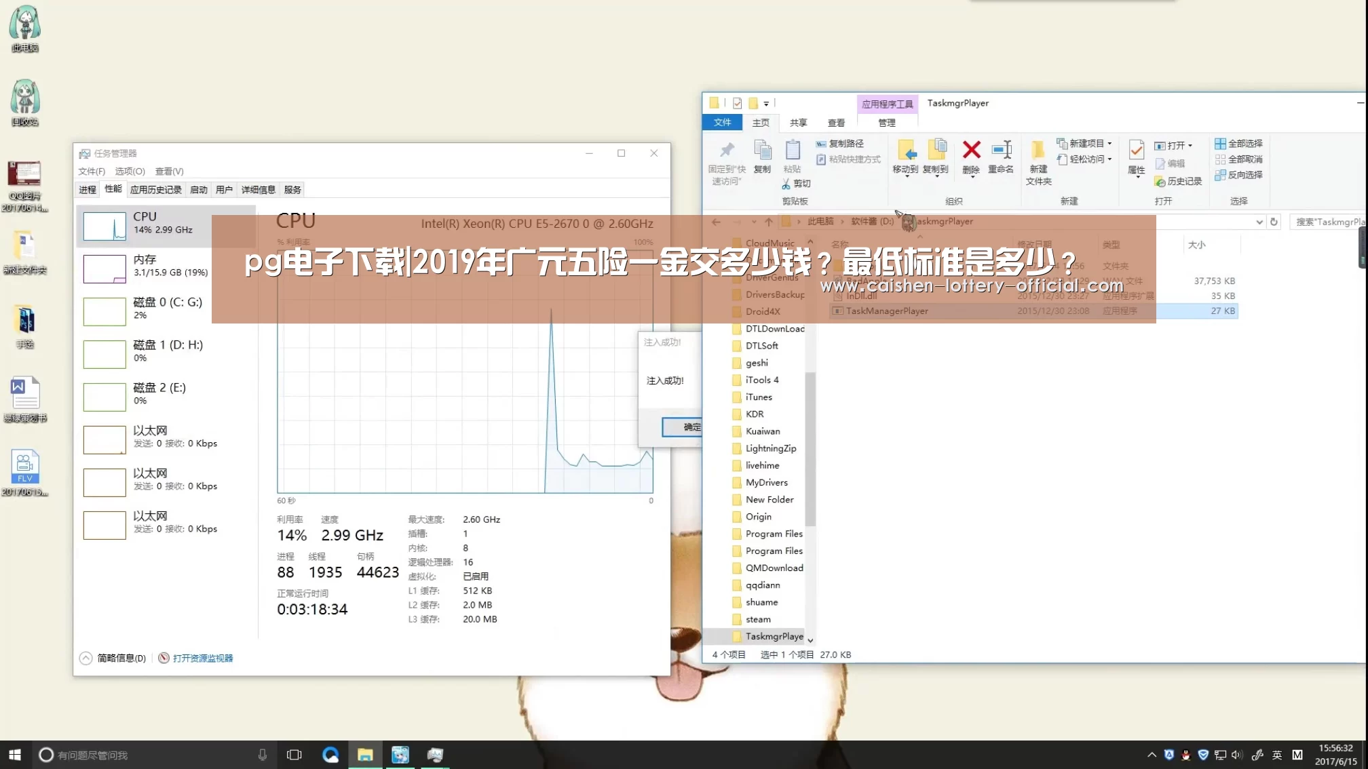Viewport: 1368px width, 769px height.
Task: Switch to the 查看 ribbon tab
Action: [x=836, y=123]
